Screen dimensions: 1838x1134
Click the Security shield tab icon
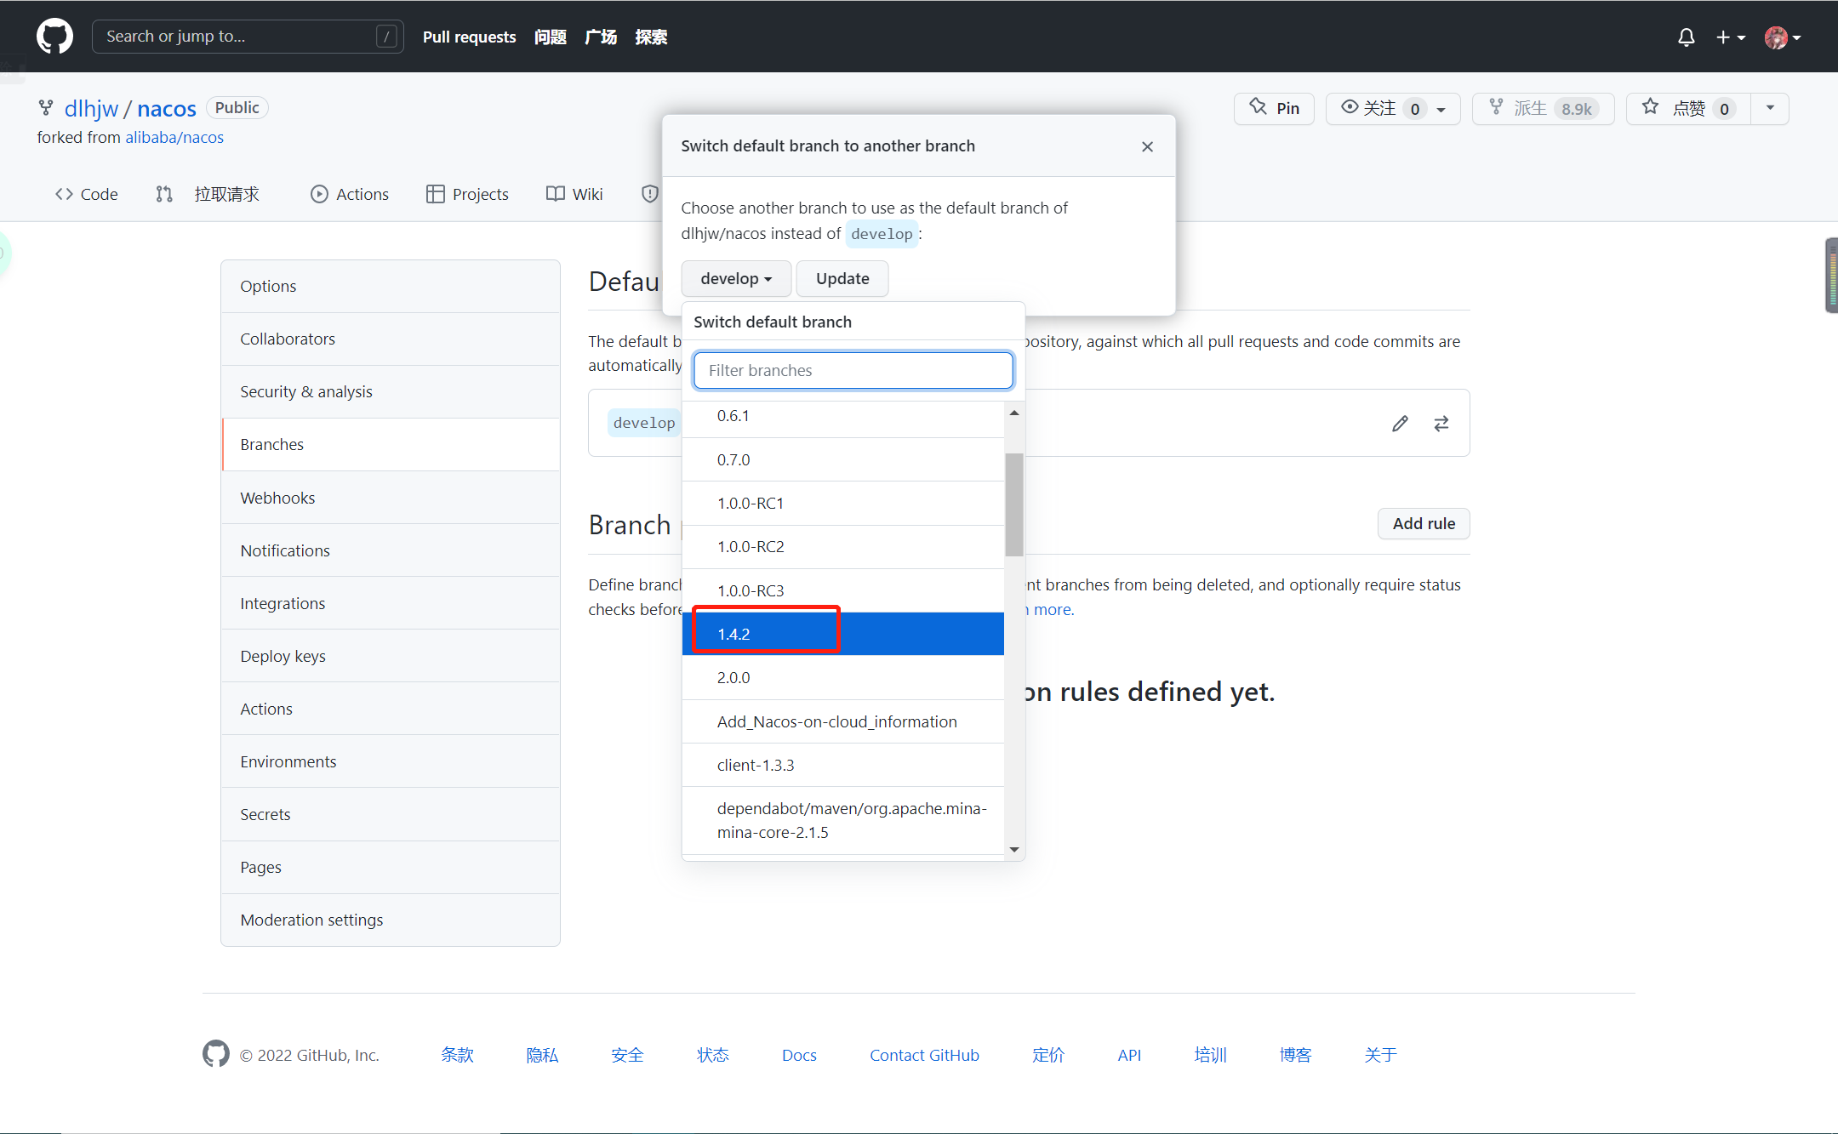(650, 194)
